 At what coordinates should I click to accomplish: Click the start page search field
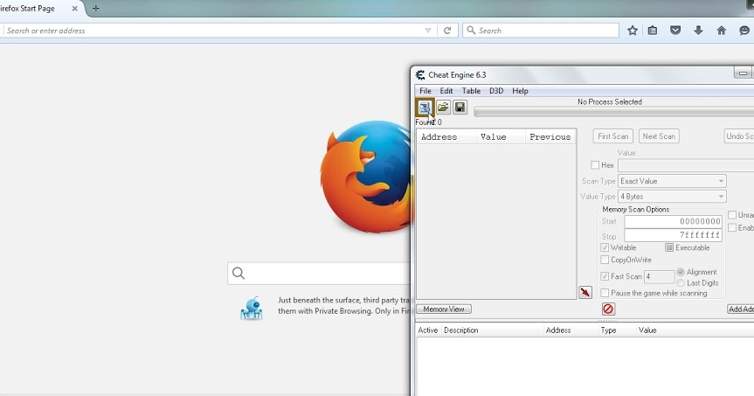320,274
